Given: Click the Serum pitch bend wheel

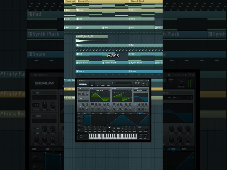Looking at the screenshot, I should [x=85, y=137].
